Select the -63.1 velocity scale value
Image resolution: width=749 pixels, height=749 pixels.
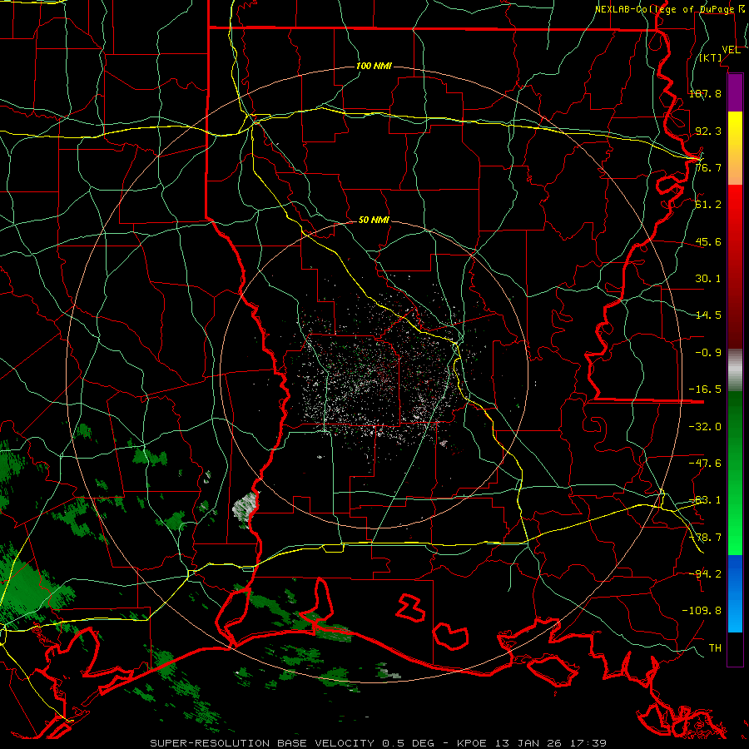point(705,500)
